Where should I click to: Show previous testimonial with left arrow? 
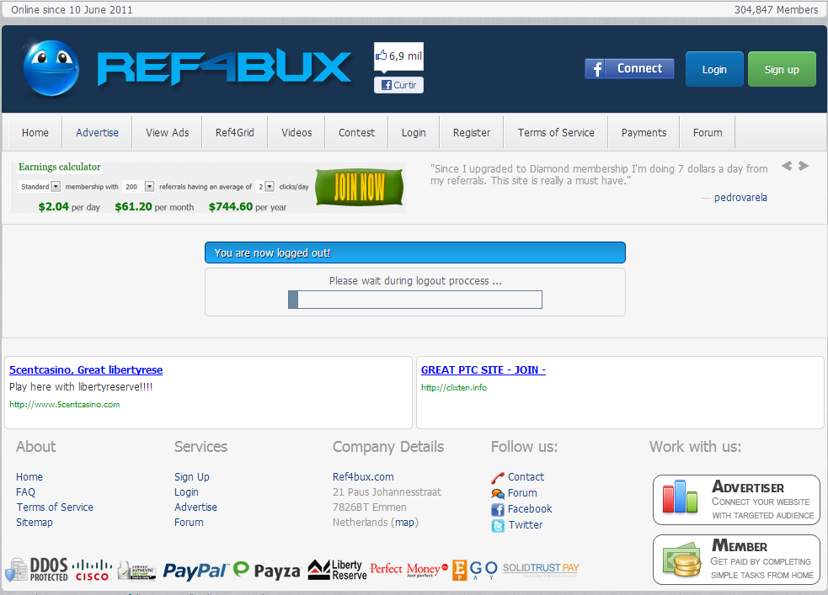click(786, 166)
